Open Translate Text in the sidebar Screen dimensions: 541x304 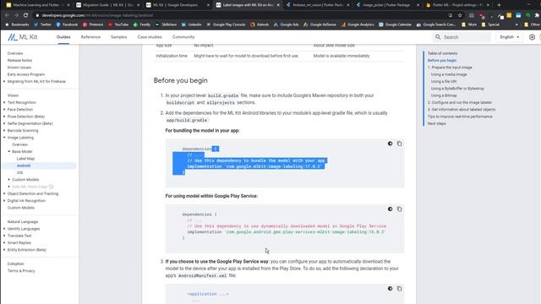click(19, 236)
